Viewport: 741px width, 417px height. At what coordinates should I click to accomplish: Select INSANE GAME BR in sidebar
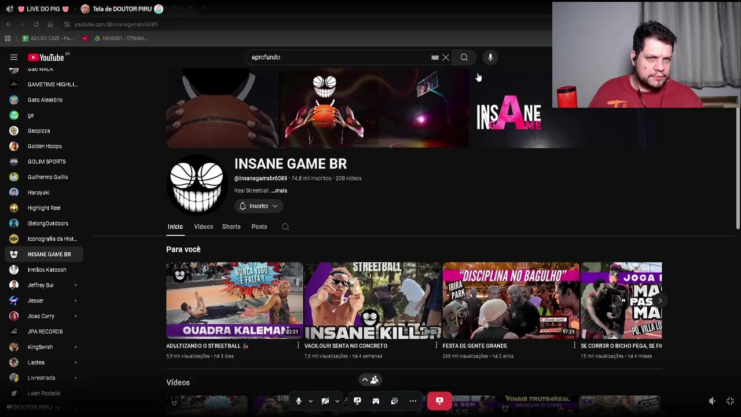point(43,254)
